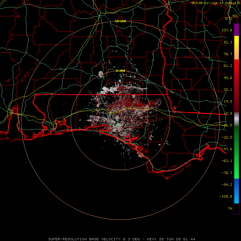Click the 45.6 velocity scale value
This screenshot has width=241, height=241.
coord(228,78)
